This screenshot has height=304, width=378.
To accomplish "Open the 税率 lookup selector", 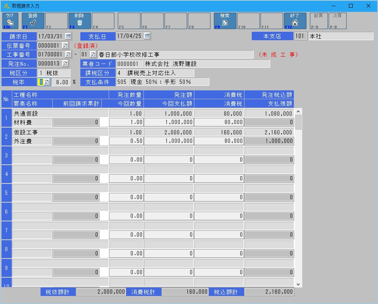I will pos(47,82).
